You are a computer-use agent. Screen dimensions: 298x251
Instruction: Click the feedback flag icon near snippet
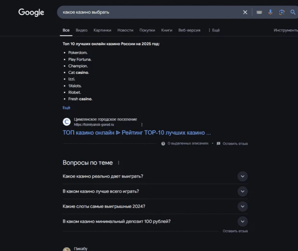[x=218, y=143]
